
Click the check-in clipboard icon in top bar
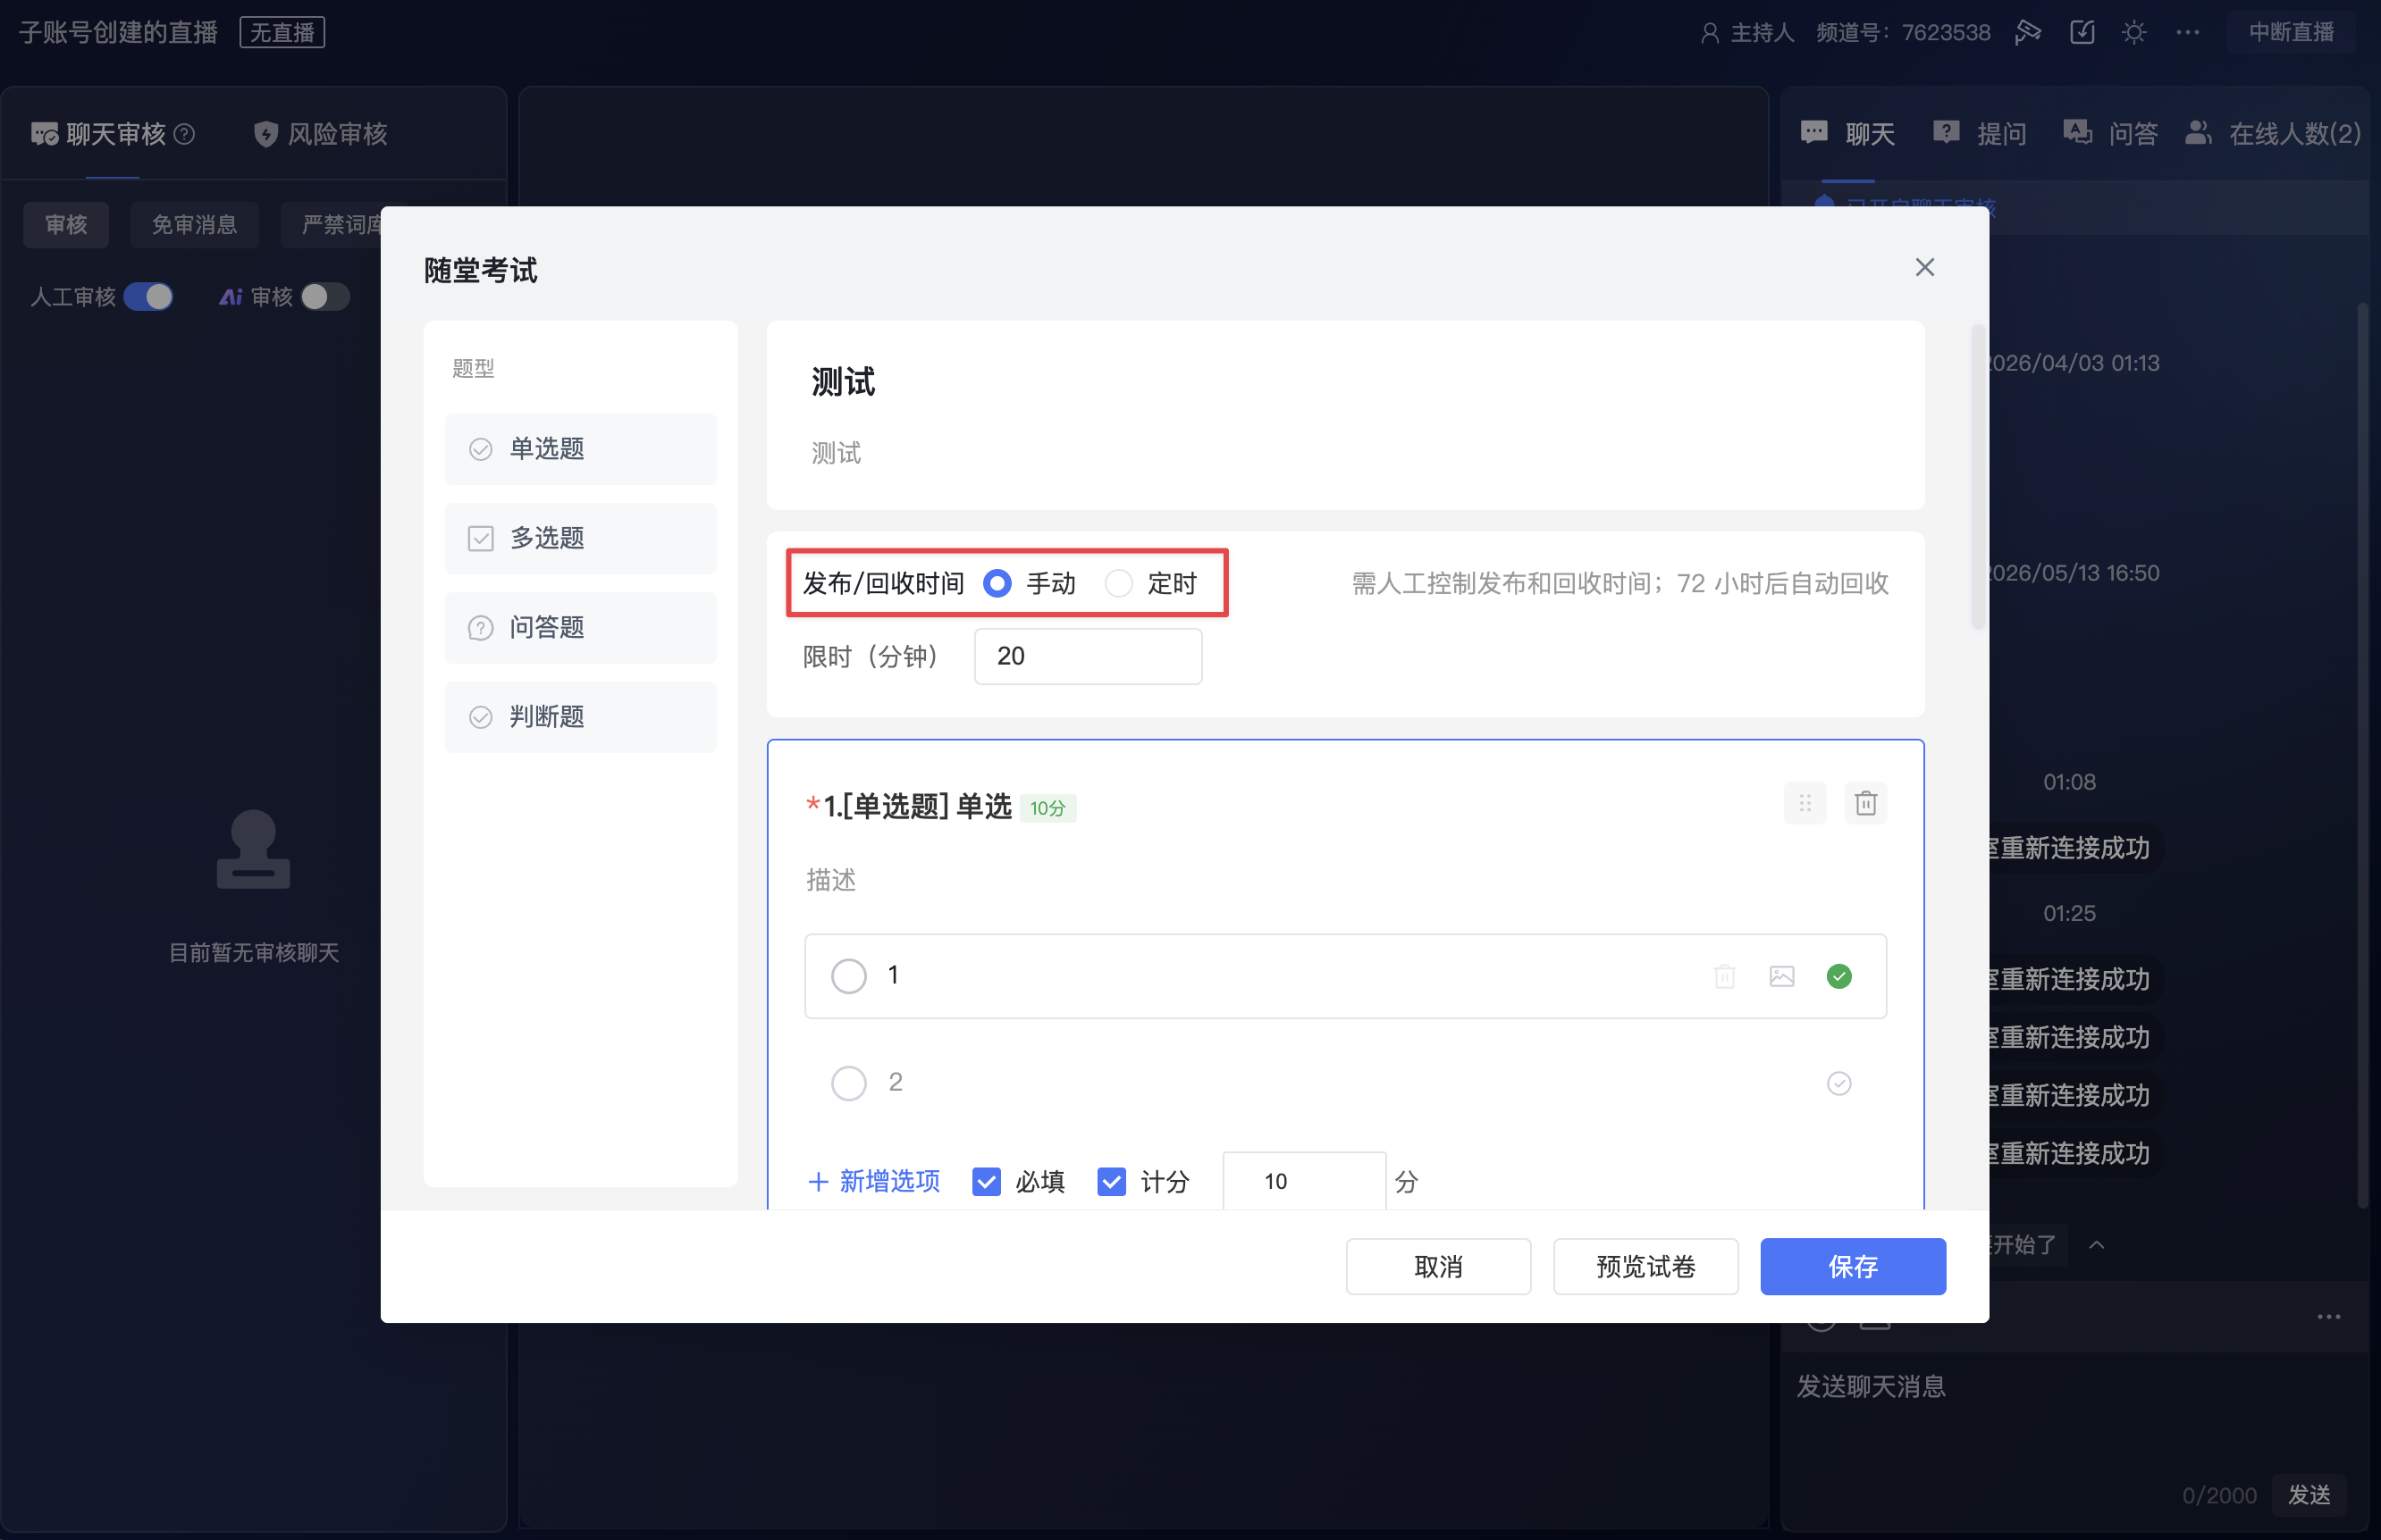[2081, 32]
